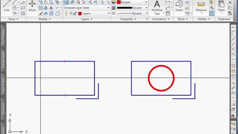Select the Trim tool

pyautogui.click(x=57, y=7)
